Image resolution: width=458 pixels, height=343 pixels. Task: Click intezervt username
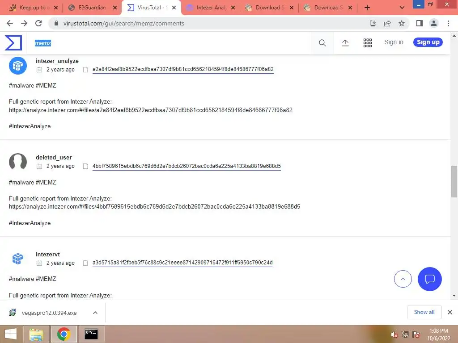pos(47,254)
